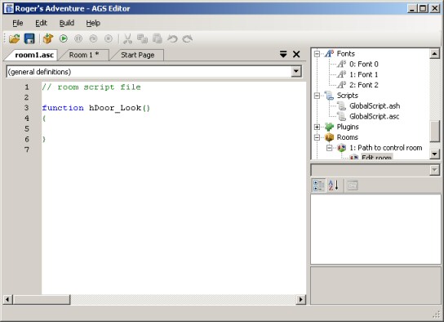Collapse the Path to control room node
444x322 pixels.
[329, 148]
